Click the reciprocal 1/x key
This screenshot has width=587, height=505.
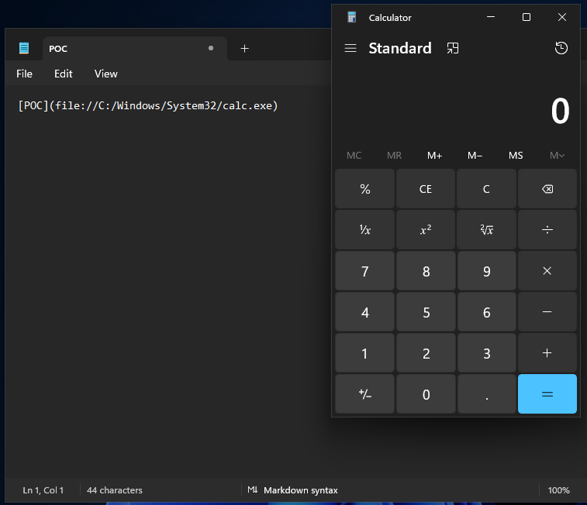point(365,230)
